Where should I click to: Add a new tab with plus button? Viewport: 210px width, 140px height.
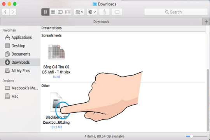click(x=206, y=21)
